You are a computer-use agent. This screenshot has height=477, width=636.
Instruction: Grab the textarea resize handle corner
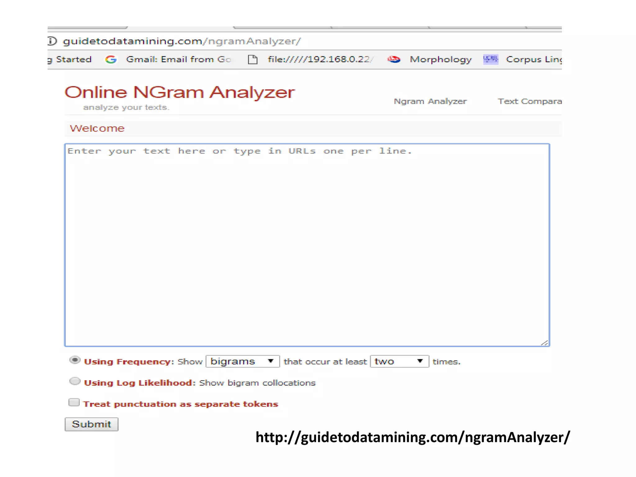click(544, 343)
